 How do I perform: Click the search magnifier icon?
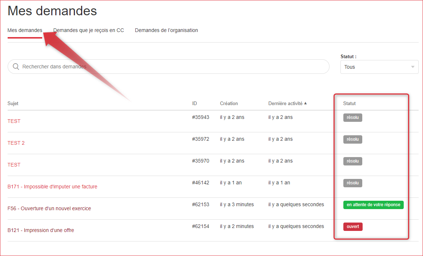click(16, 67)
